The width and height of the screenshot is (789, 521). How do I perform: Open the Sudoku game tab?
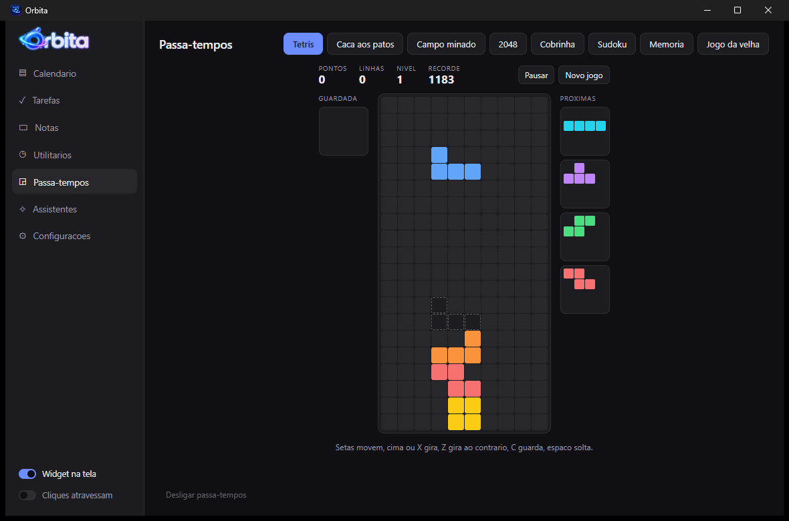coord(612,44)
